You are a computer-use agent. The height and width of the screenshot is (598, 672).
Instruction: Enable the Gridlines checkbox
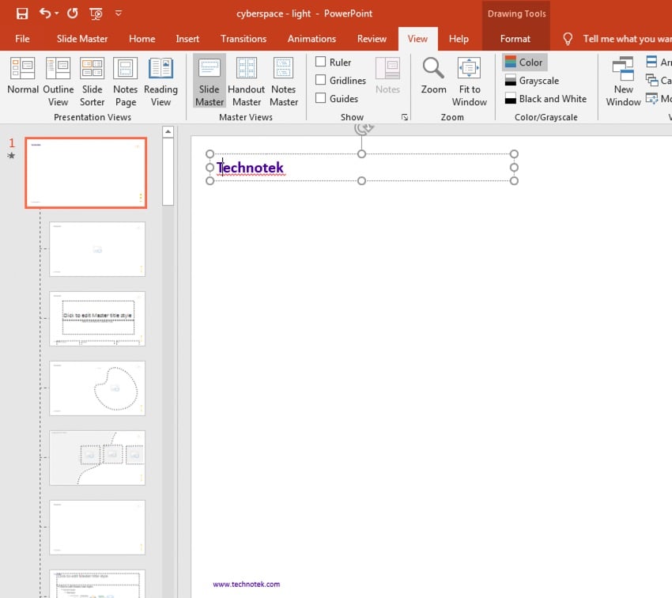click(321, 80)
